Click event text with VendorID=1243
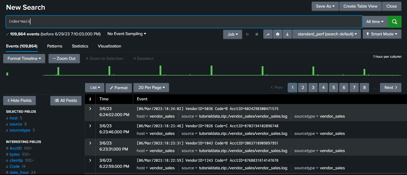Viewport: 407px width, 175px height. coord(208,160)
